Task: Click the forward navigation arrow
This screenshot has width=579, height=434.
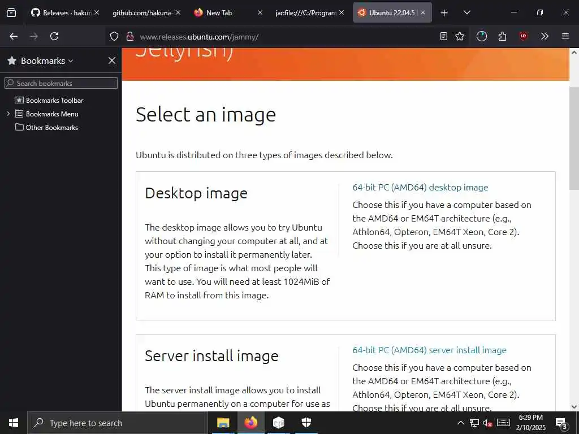Action: (34, 36)
